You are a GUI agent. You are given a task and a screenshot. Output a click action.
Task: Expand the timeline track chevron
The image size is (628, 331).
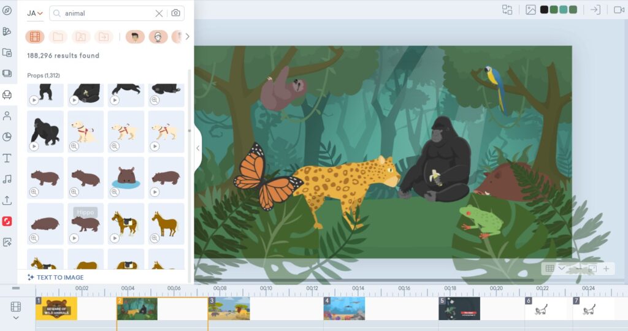[x=16, y=318]
